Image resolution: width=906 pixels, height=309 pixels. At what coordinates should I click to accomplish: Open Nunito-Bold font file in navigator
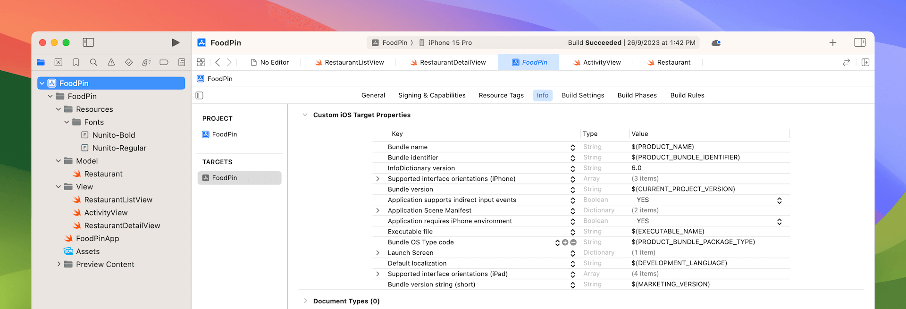click(x=114, y=135)
